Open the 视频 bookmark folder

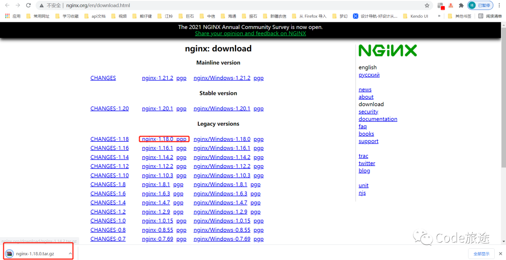(119, 16)
